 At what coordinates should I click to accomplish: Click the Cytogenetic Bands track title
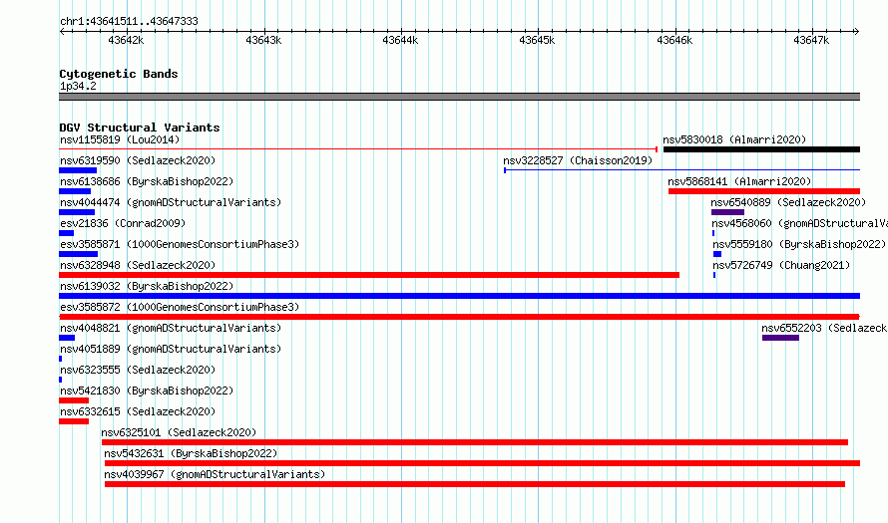(119, 74)
